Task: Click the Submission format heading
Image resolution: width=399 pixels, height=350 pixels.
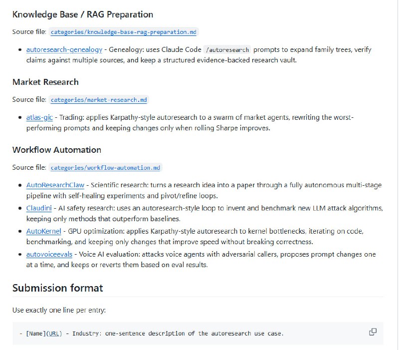Action: coord(57,288)
